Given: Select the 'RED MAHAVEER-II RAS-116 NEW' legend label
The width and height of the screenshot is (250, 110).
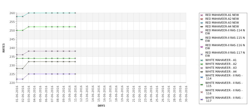Looking at the screenshot, I should tap(225, 47).
